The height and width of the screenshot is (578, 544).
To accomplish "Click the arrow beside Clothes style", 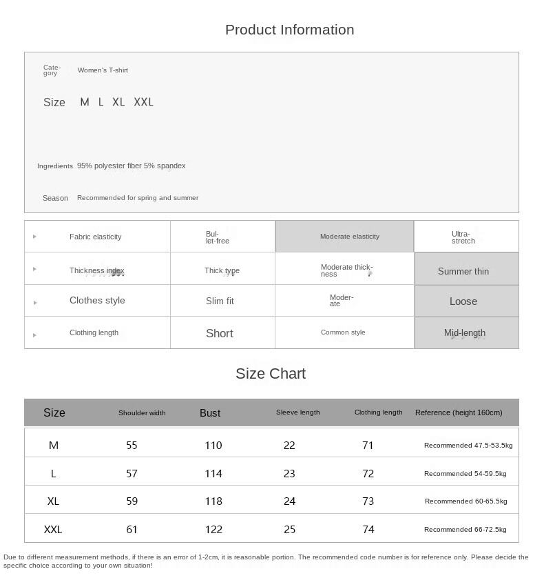I will 34,302.
